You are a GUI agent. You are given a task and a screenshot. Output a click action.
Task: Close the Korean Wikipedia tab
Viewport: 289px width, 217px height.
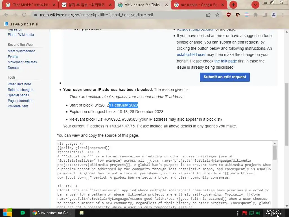point(110,5)
